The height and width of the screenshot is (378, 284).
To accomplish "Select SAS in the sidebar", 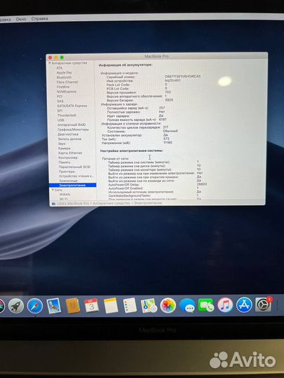I will click(x=60, y=101).
